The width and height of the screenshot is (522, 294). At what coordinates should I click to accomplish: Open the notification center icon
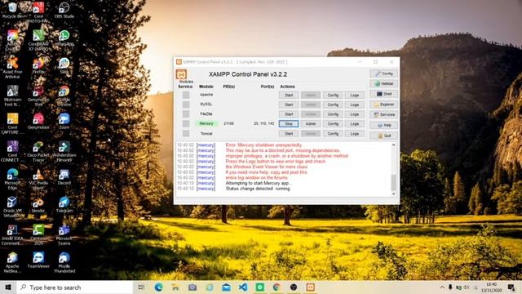(511, 287)
